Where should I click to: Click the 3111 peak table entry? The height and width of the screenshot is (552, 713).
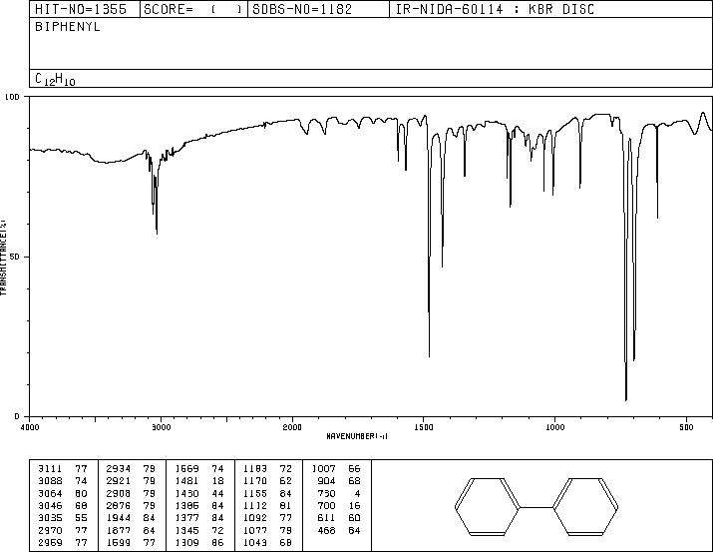[62, 469]
